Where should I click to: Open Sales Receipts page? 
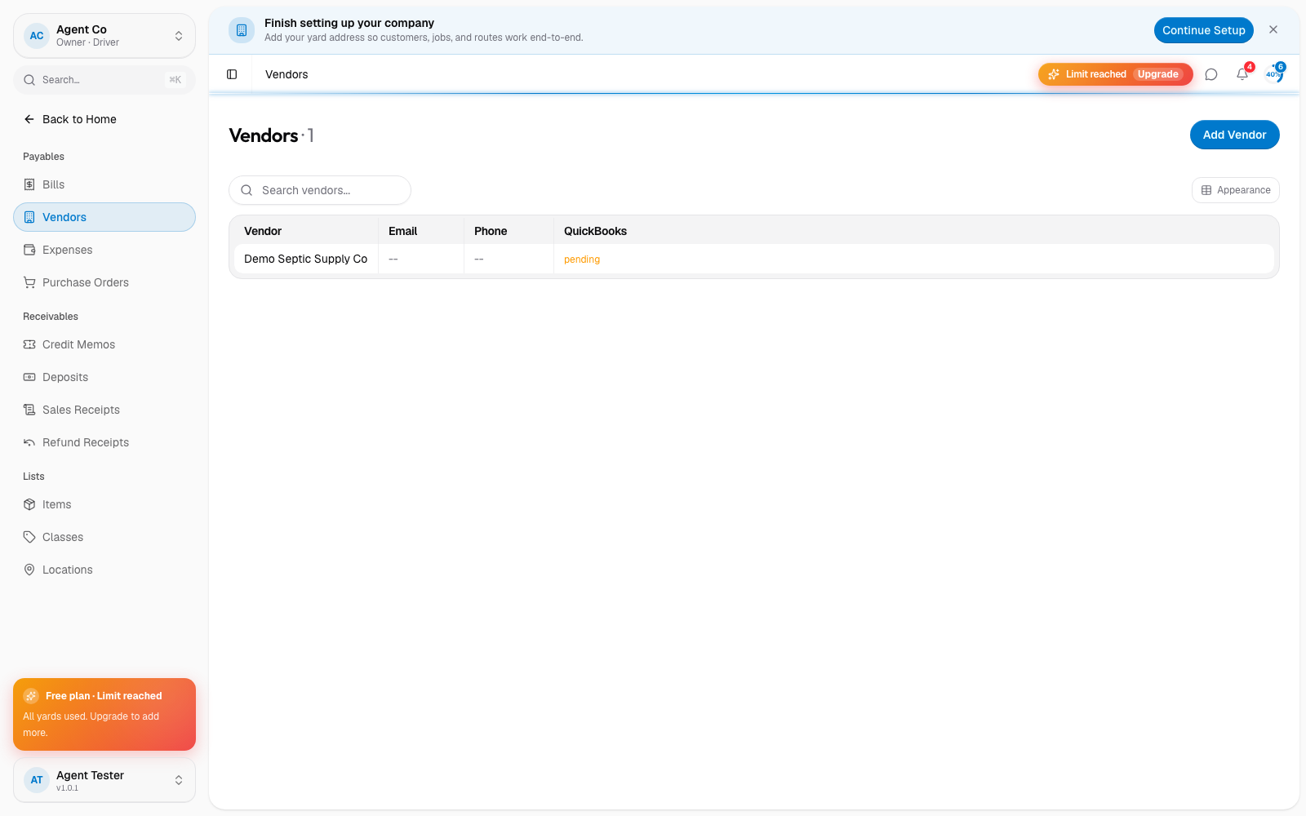coord(104,410)
